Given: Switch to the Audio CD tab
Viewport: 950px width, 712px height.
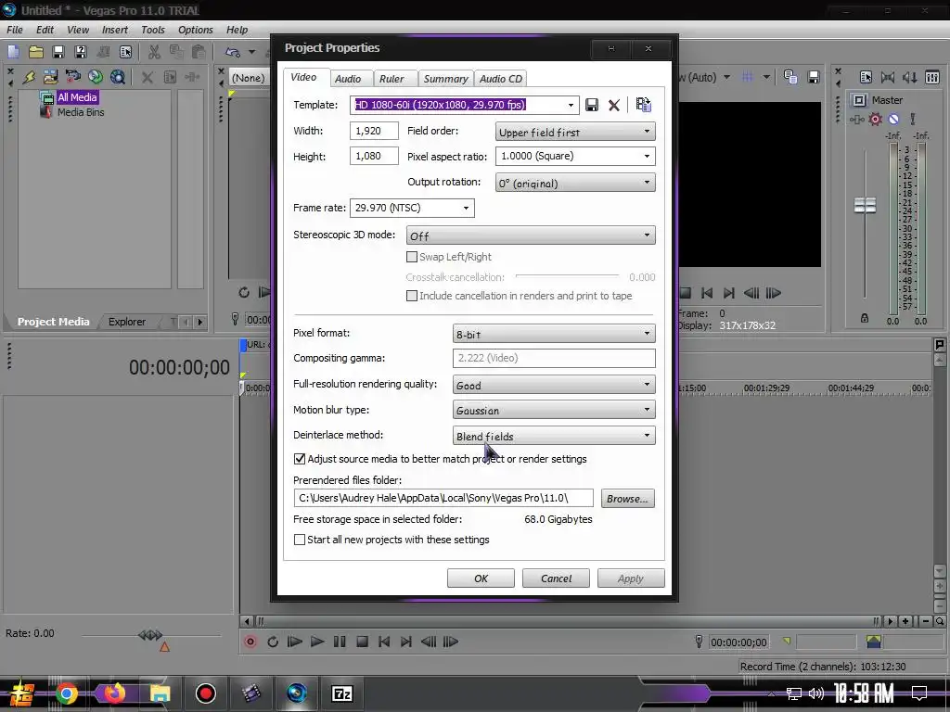Looking at the screenshot, I should [x=500, y=79].
